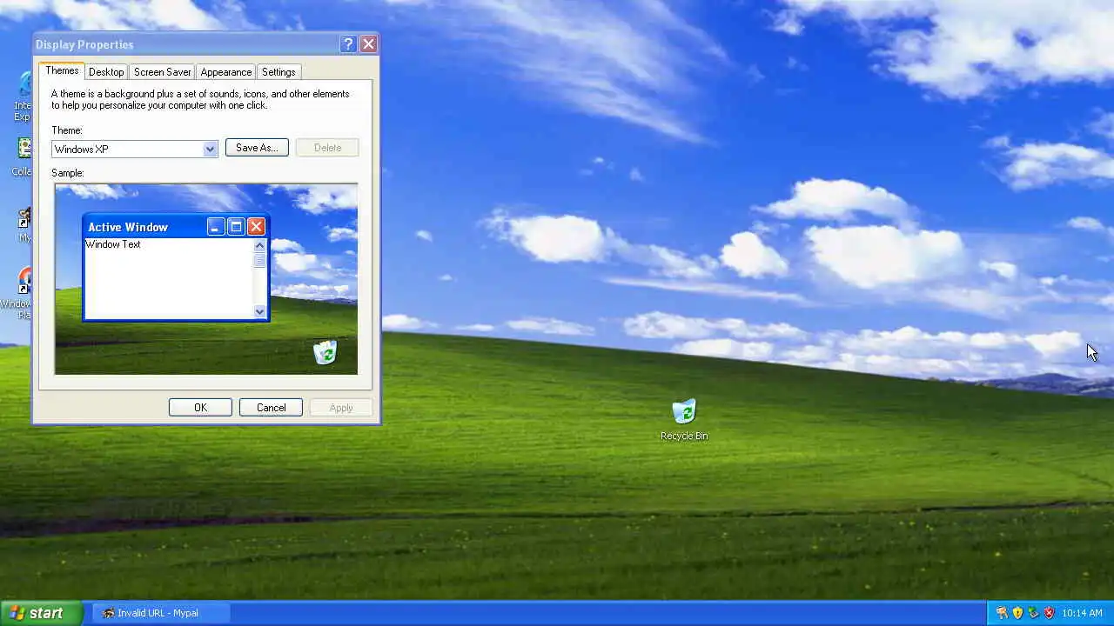Go to the Settings tab
The height and width of the screenshot is (626, 1114).
[x=278, y=72]
